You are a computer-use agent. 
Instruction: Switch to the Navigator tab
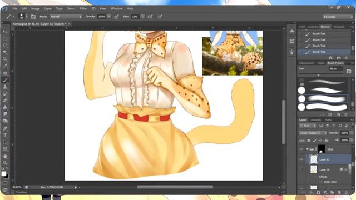[339, 27]
